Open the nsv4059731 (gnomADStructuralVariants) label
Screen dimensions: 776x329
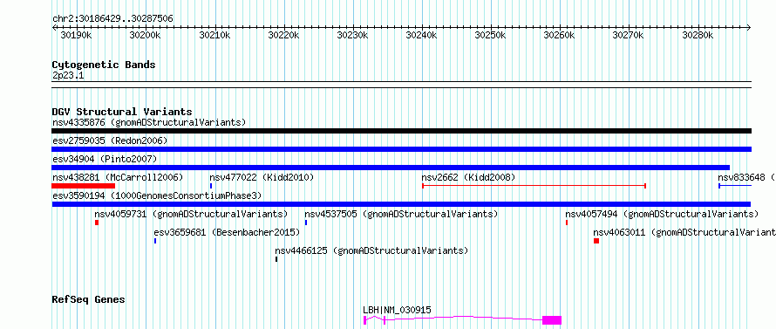(x=191, y=214)
